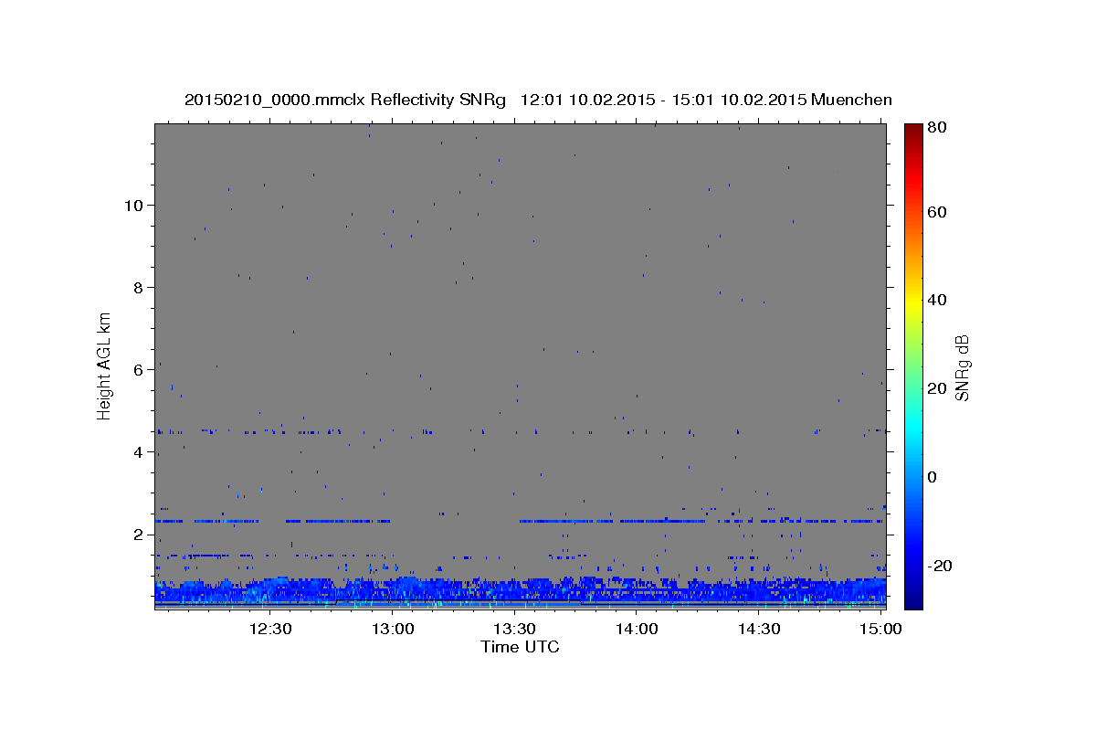Click colorbar label '-20'
Image resolution: width=1096 pixels, height=731 pixels.
[x=940, y=566]
